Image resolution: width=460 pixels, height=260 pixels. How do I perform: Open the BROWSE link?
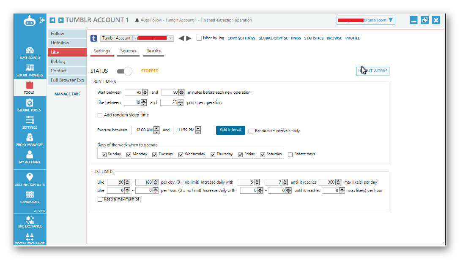pos(334,38)
